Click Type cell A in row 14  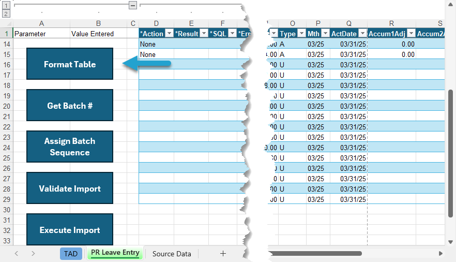[292, 44]
